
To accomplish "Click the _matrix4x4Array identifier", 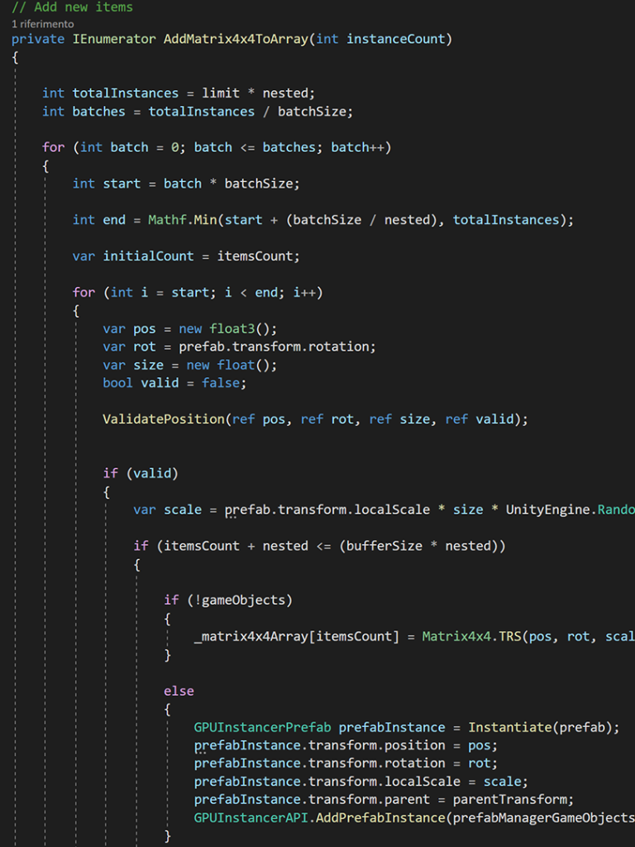I will 251,636.
